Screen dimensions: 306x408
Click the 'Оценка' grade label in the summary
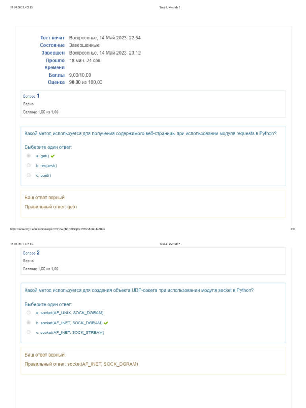click(x=56, y=82)
